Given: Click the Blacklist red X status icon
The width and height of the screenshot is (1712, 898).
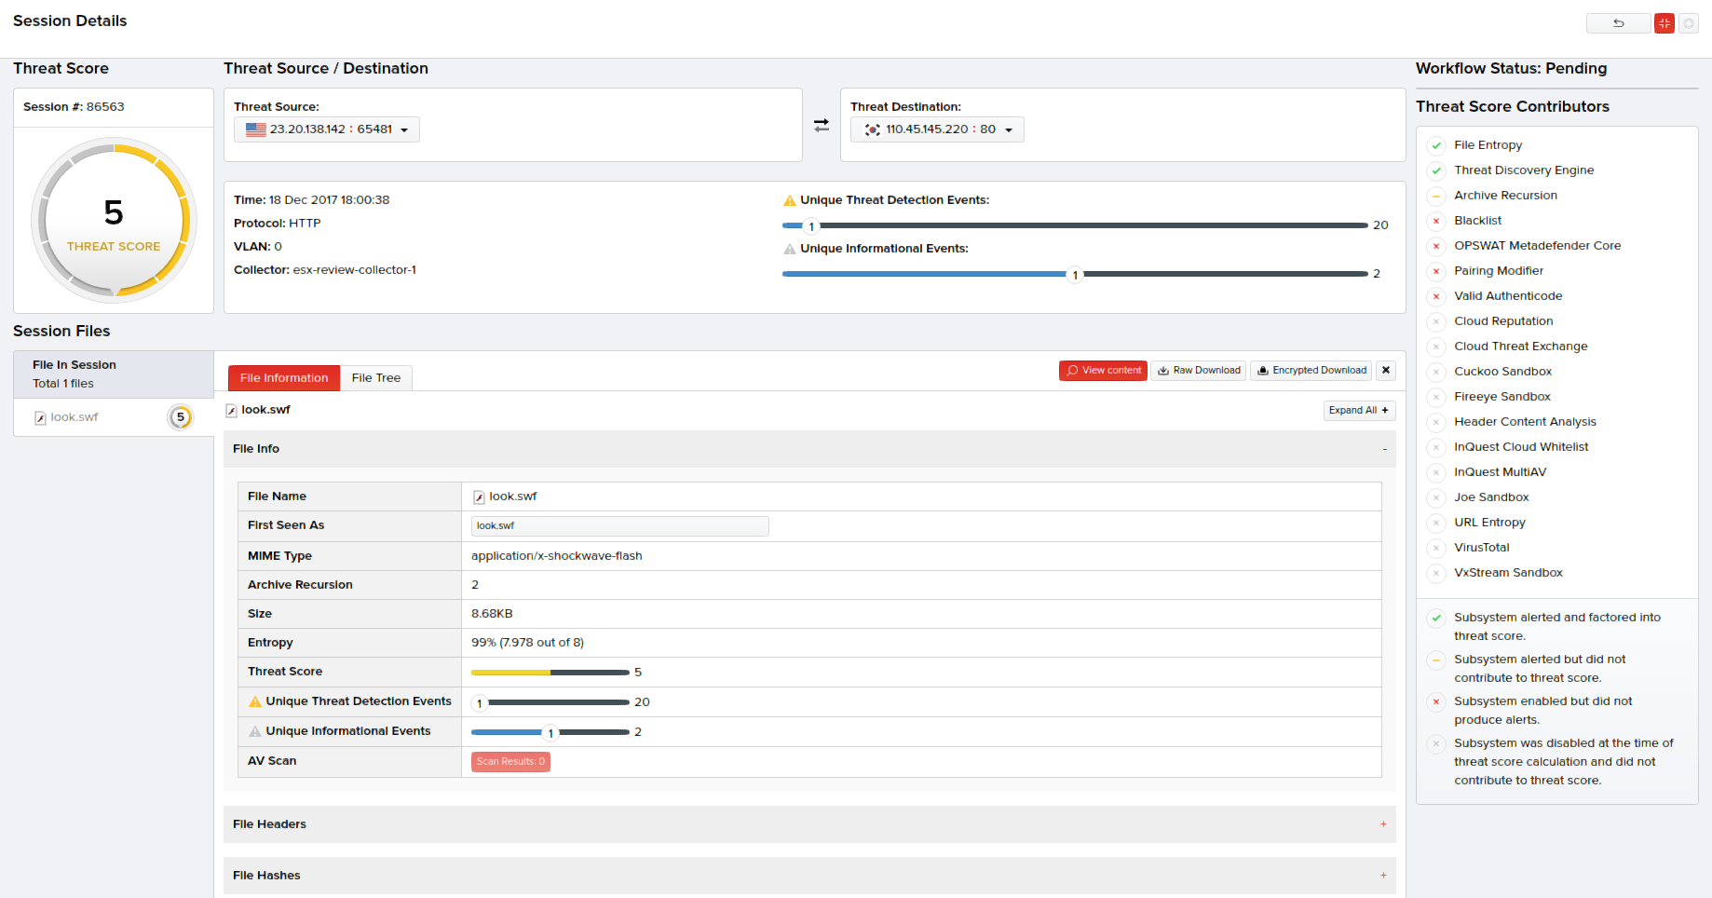Looking at the screenshot, I should coord(1436,221).
